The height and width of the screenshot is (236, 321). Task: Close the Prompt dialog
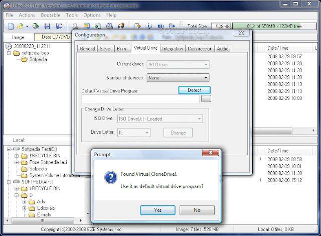coord(211,153)
